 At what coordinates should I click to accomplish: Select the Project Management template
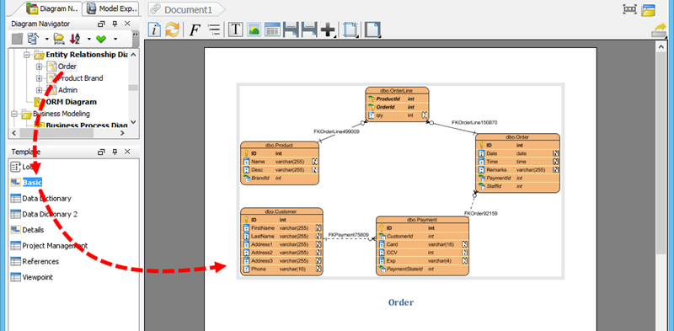[x=55, y=246]
